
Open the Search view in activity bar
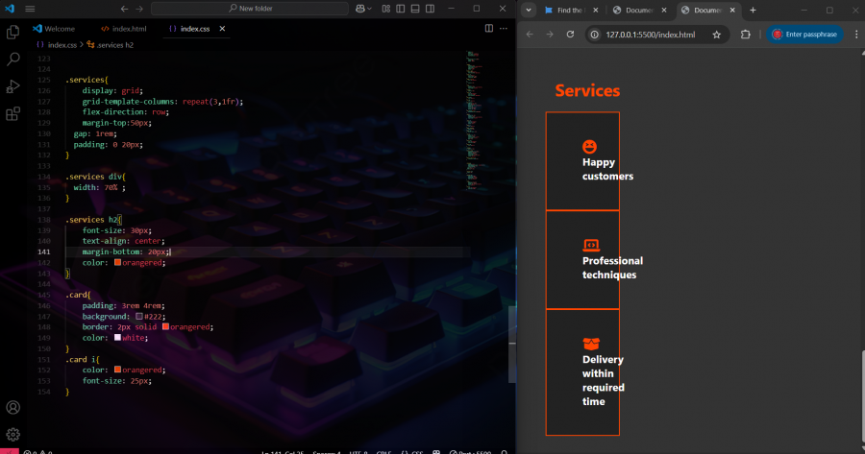click(x=13, y=60)
